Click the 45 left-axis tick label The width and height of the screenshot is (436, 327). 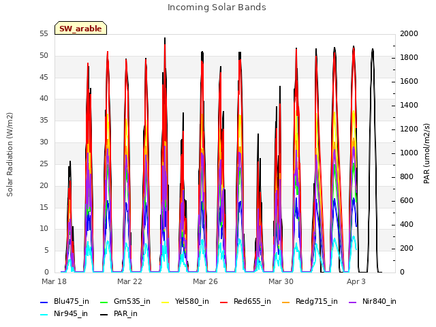point(44,77)
